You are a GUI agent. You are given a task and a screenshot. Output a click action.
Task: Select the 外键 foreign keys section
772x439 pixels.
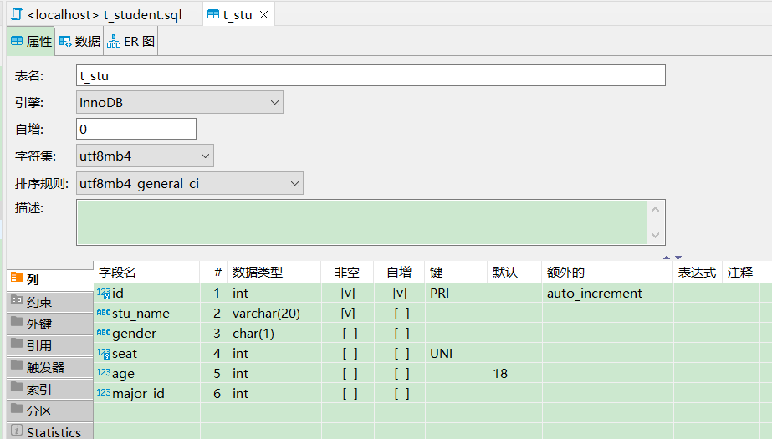pos(49,324)
